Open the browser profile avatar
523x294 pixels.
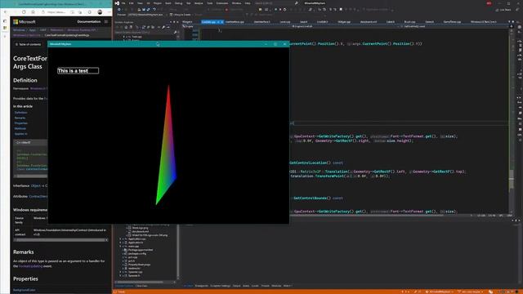(100, 12)
